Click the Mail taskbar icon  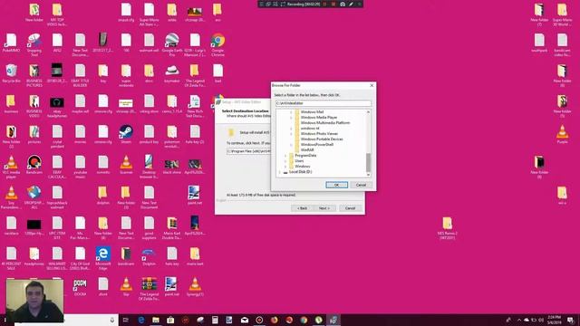(245, 320)
